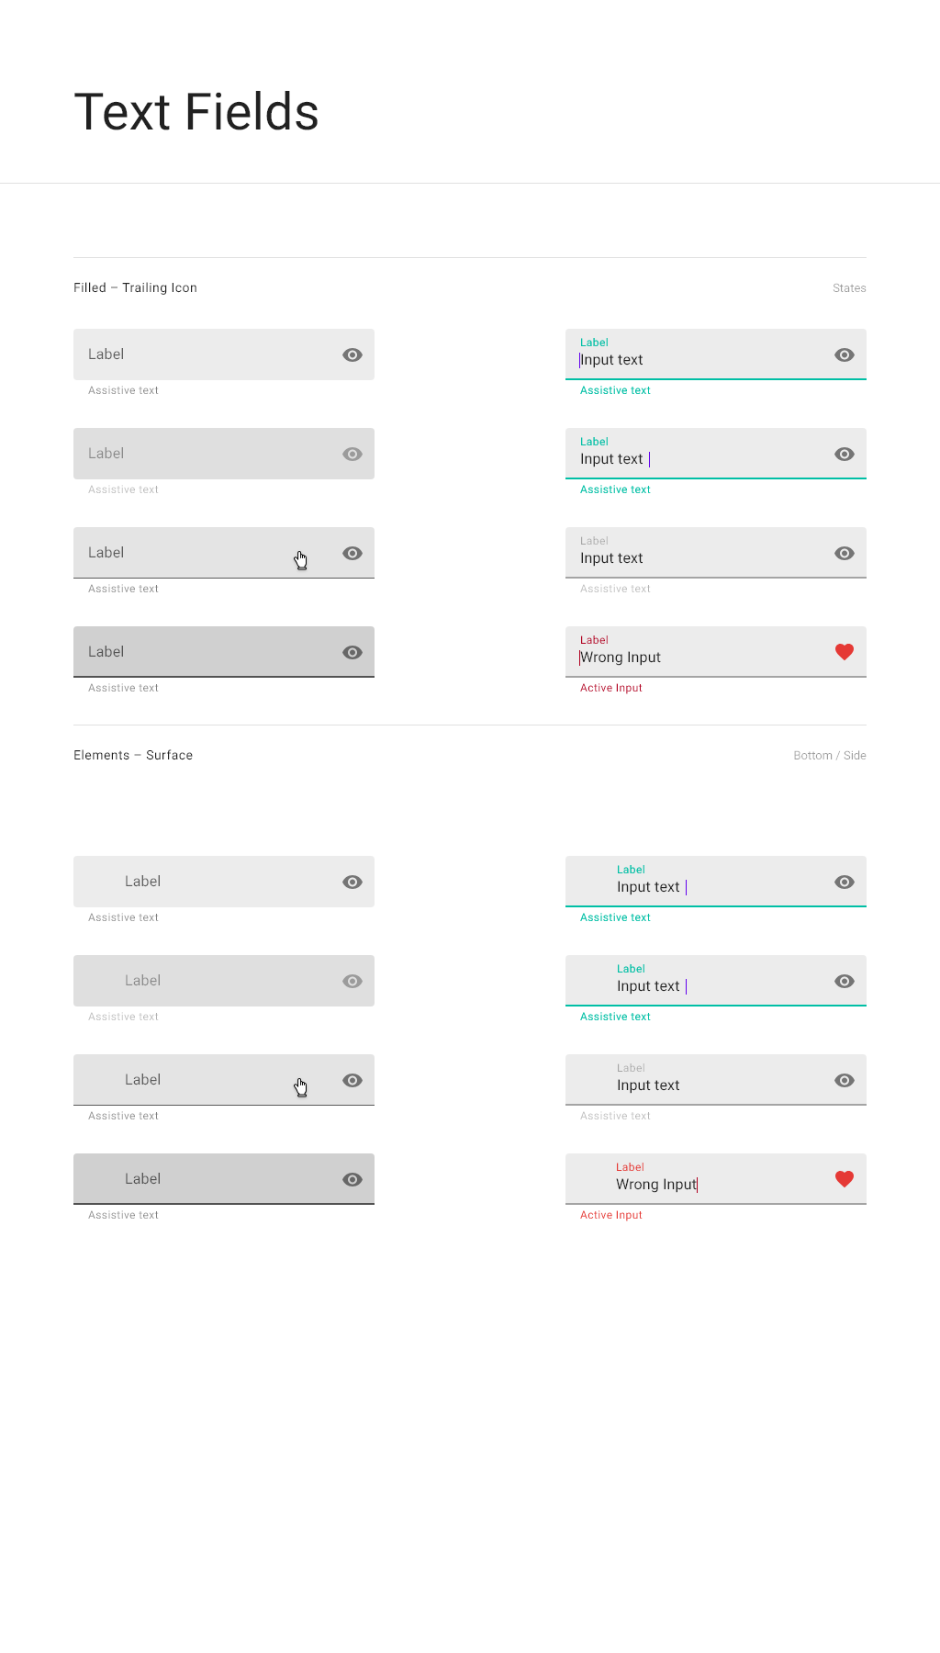Toggle visibility eye in the Filled section's gray-labeled Input text field
This screenshot has width=940, height=1653.
coord(845,553)
